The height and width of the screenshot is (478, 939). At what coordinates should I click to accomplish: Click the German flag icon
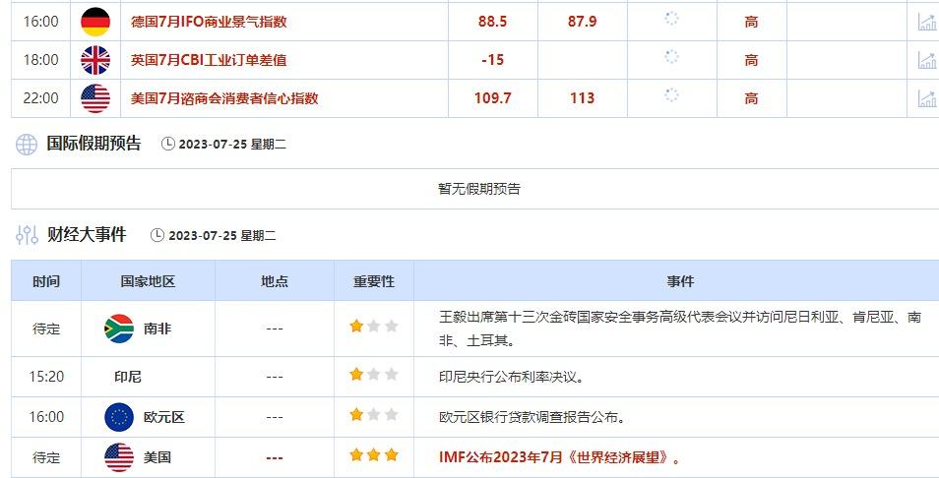[x=95, y=22]
